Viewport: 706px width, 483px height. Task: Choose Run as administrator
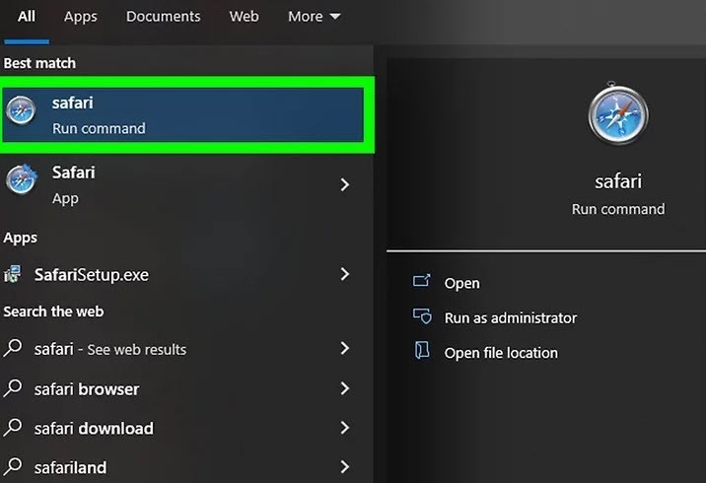[x=511, y=318]
